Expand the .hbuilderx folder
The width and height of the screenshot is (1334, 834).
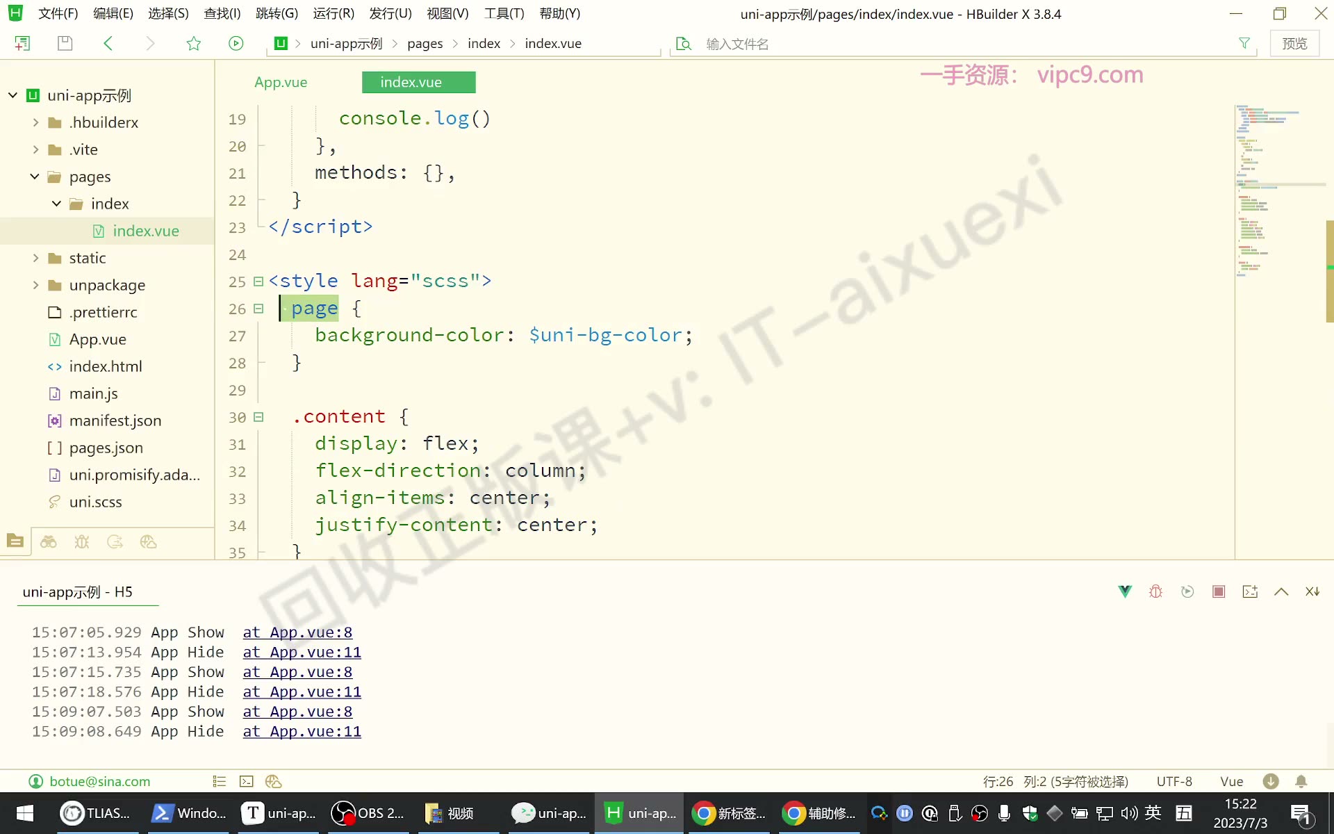point(35,122)
